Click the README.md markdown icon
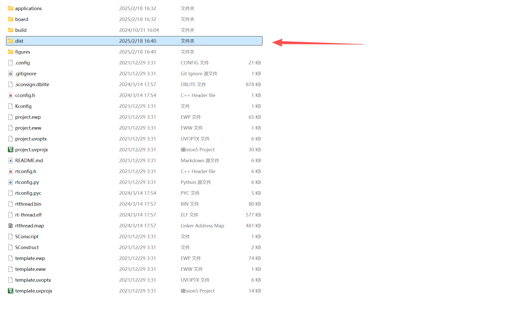508x335 pixels. tap(10, 160)
